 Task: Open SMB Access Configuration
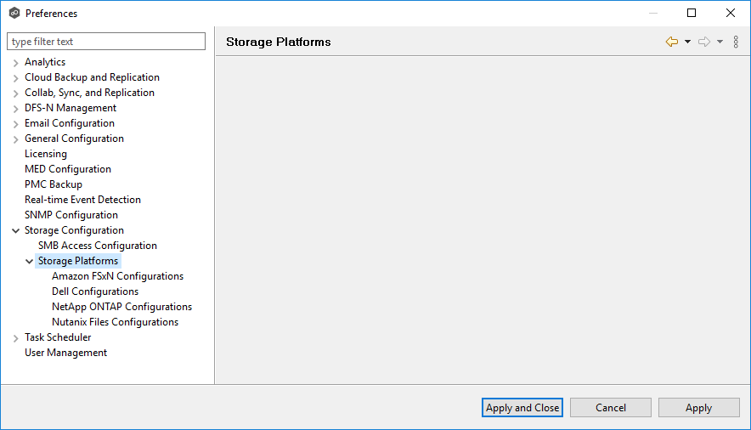[97, 246]
